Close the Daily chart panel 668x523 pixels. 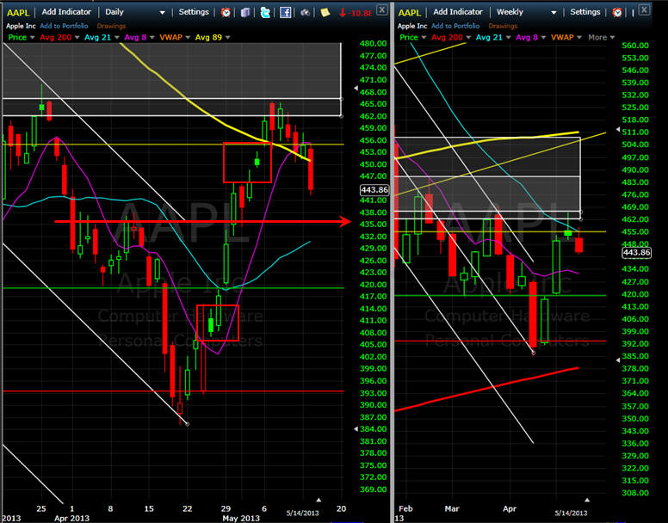click(382, 9)
